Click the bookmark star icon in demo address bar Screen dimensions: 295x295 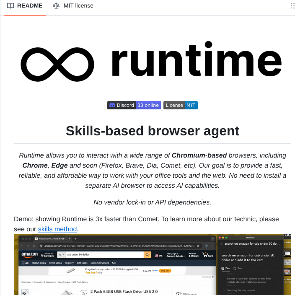point(198,246)
